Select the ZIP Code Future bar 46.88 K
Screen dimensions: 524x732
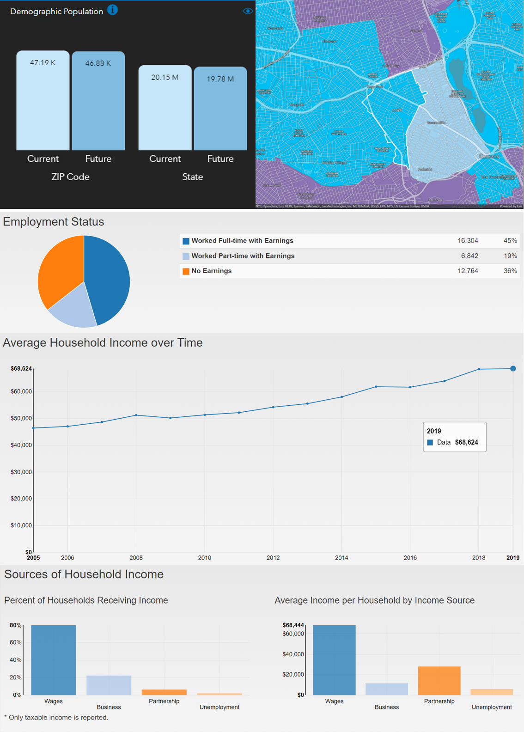(x=98, y=101)
